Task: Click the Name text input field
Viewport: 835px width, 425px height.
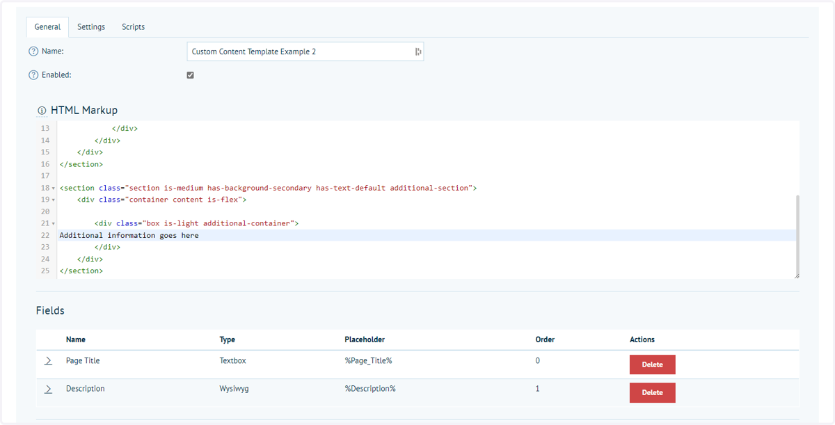Action: [x=305, y=51]
